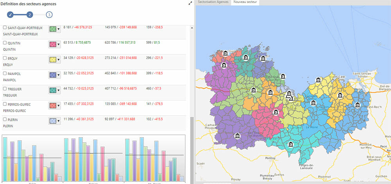
Task: Expand the sector definition panel to fullscreen
Action: coord(190,4)
